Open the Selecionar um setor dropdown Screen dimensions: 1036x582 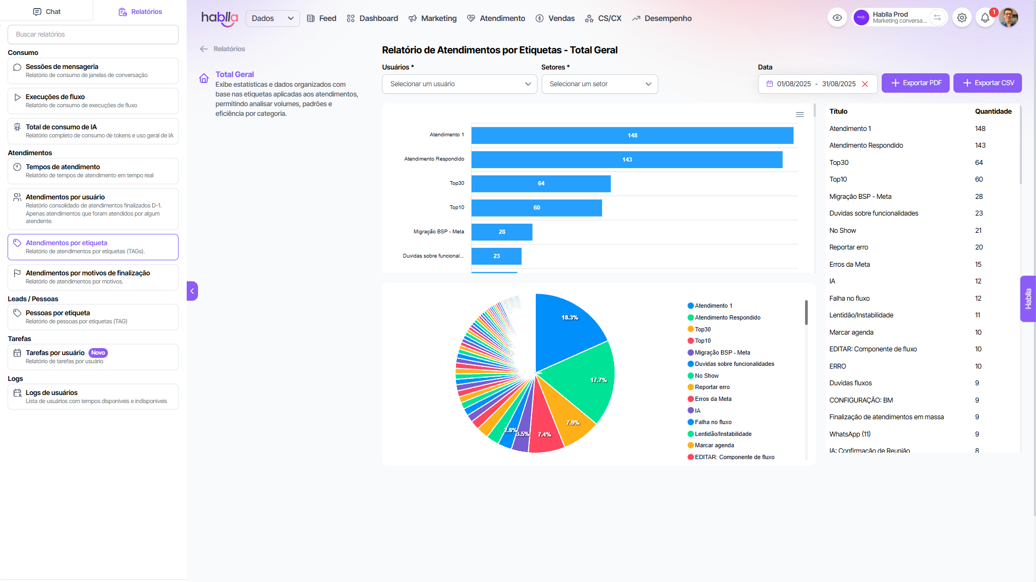[599, 84]
